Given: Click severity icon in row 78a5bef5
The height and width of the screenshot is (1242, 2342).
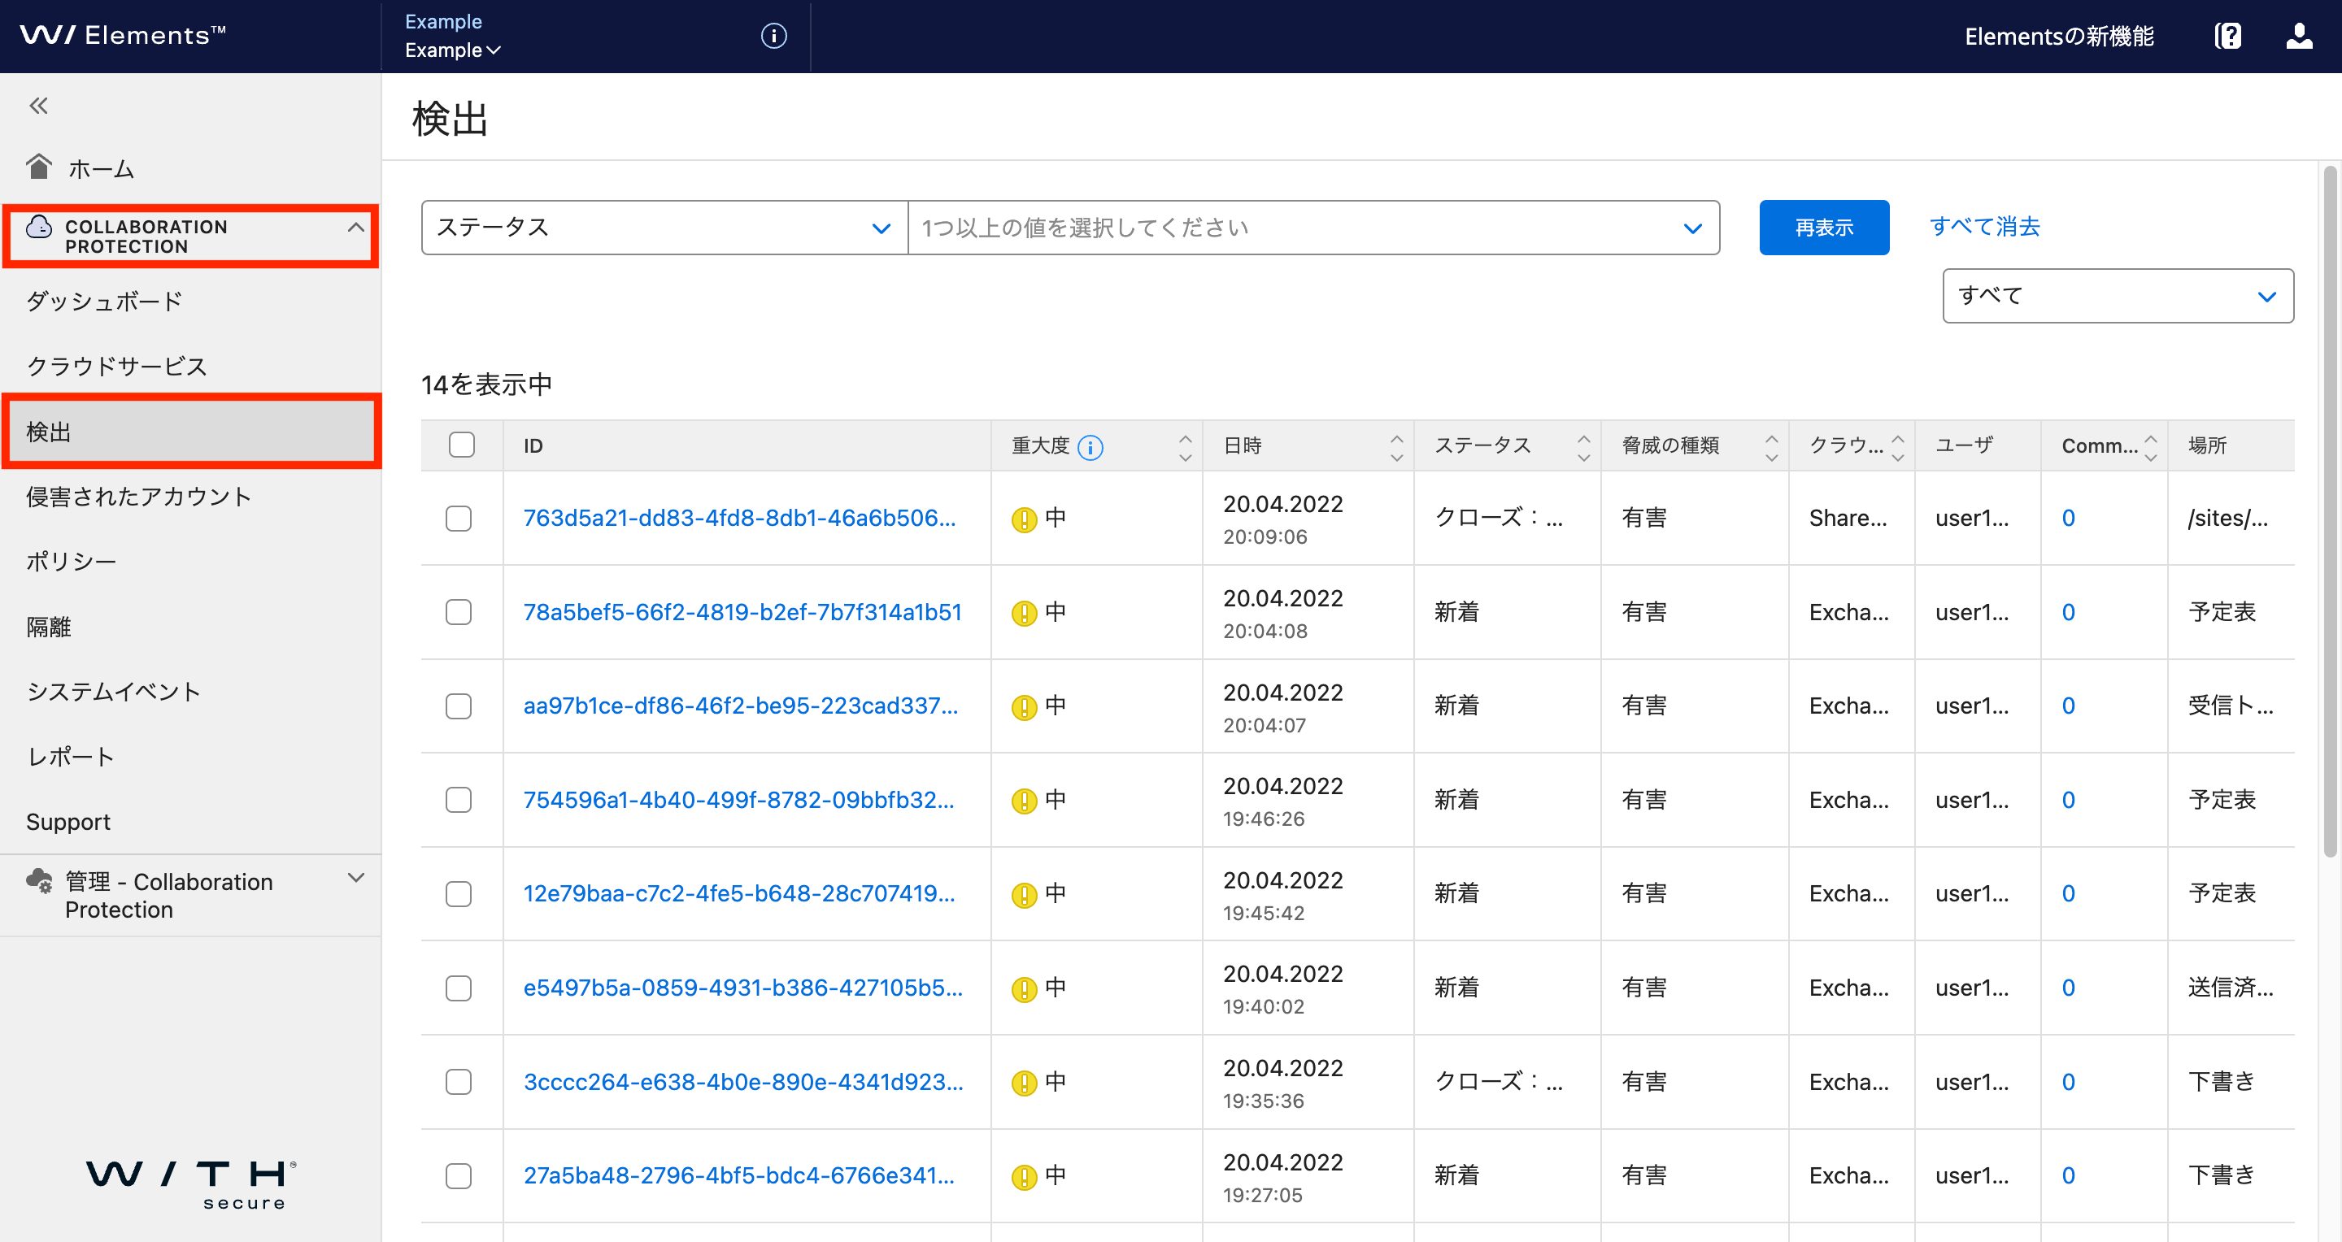Looking at the screenshot, I should 1024,613.
